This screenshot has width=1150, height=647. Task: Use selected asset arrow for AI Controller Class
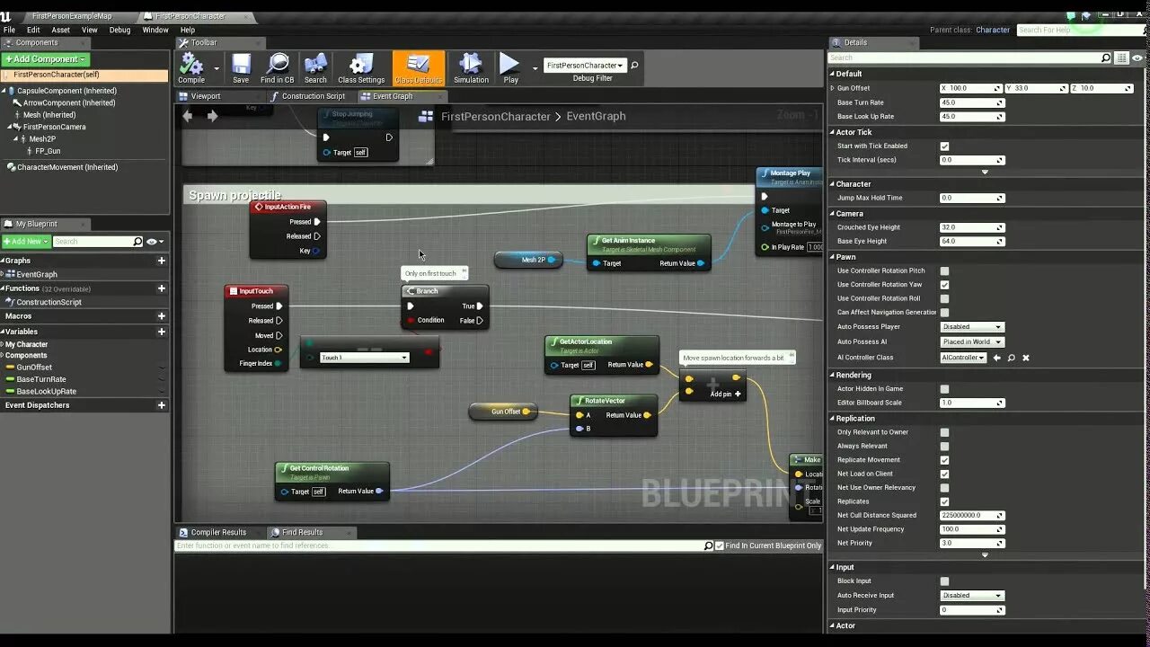click(996, 358)
